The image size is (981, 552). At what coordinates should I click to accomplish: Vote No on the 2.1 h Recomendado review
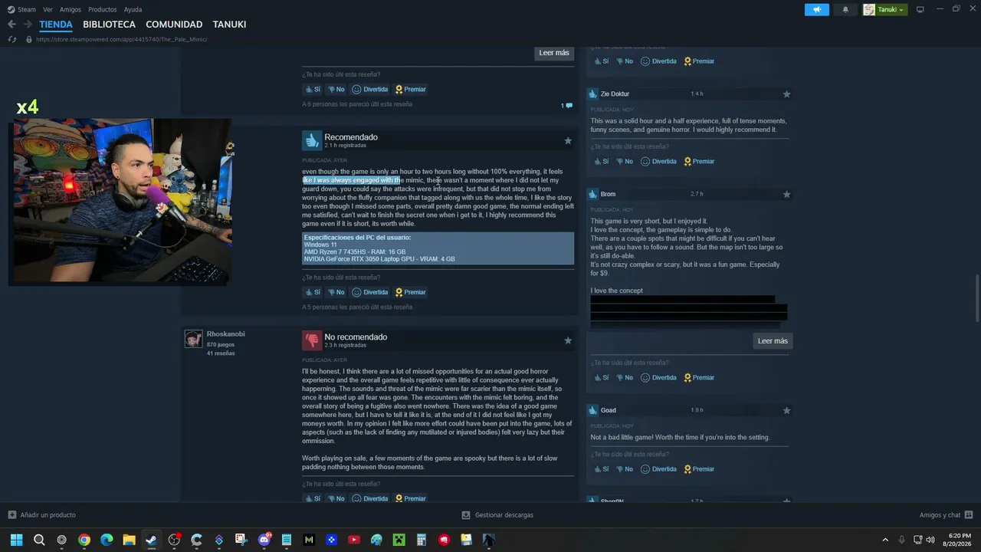tap(336, 292)
